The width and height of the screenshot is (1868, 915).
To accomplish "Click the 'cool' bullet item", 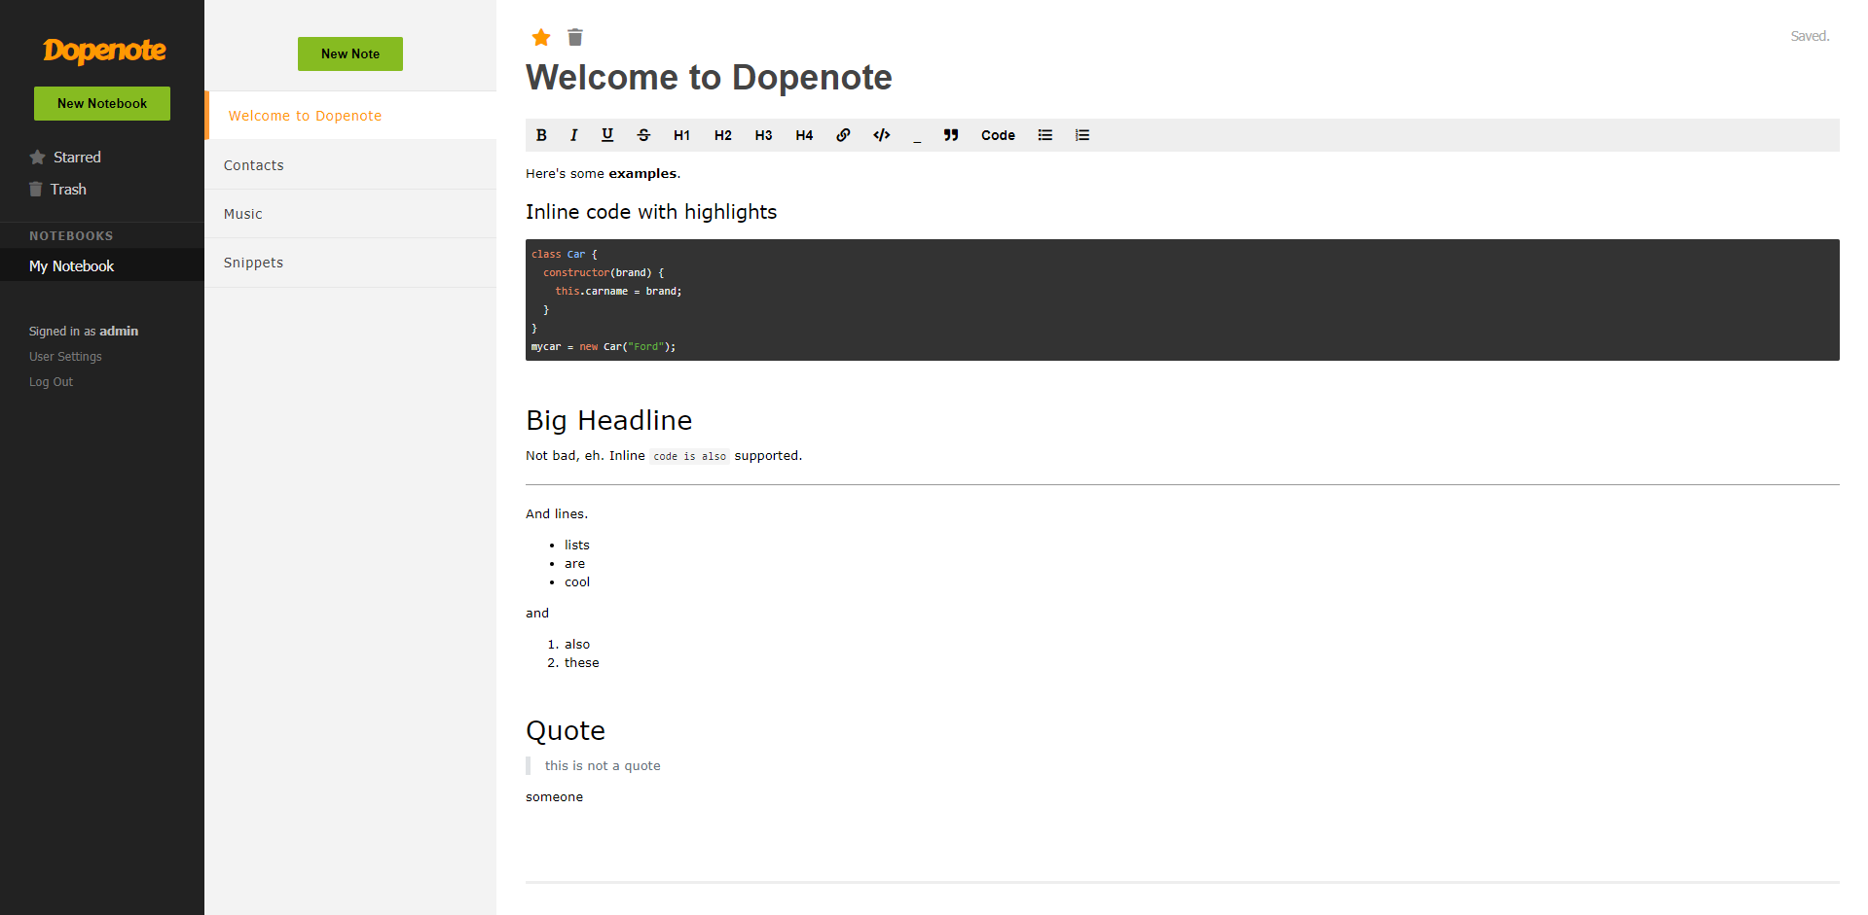I will pyautogui.click(x=577, y=582).
